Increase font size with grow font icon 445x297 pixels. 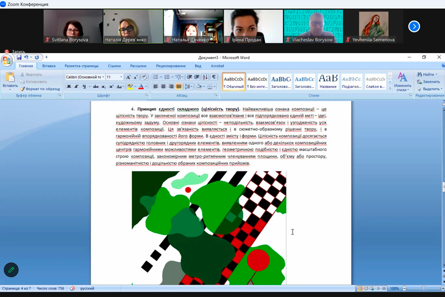(128, 77)
